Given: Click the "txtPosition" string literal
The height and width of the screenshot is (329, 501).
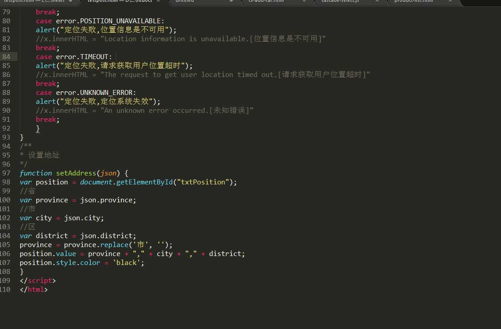Looking at the screenshot, I should [x=203, y=182].
